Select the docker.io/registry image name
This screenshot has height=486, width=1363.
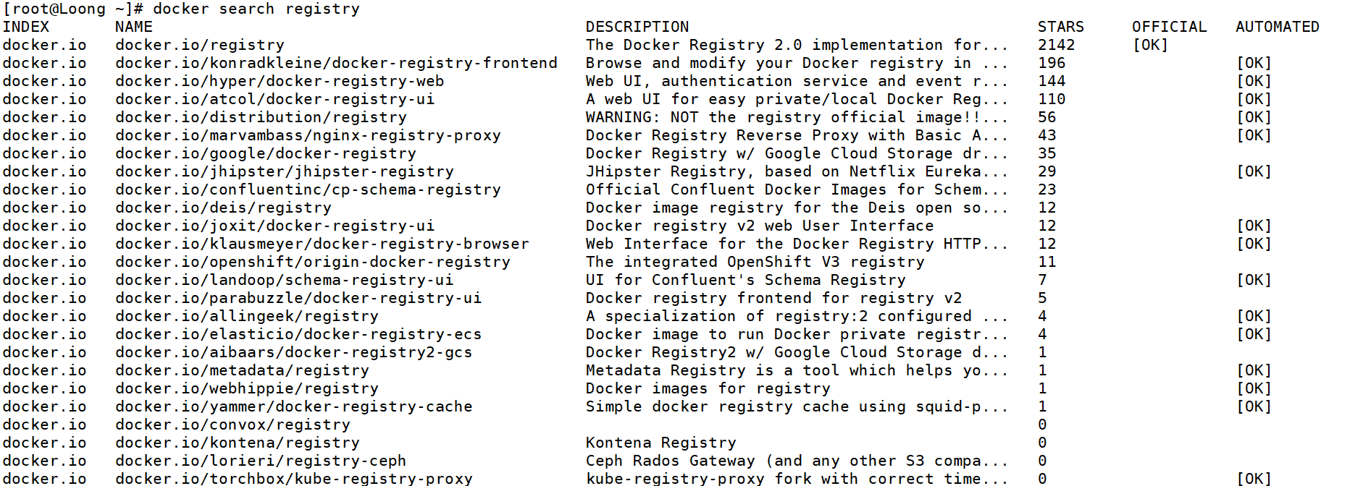(x=200, y=45)
